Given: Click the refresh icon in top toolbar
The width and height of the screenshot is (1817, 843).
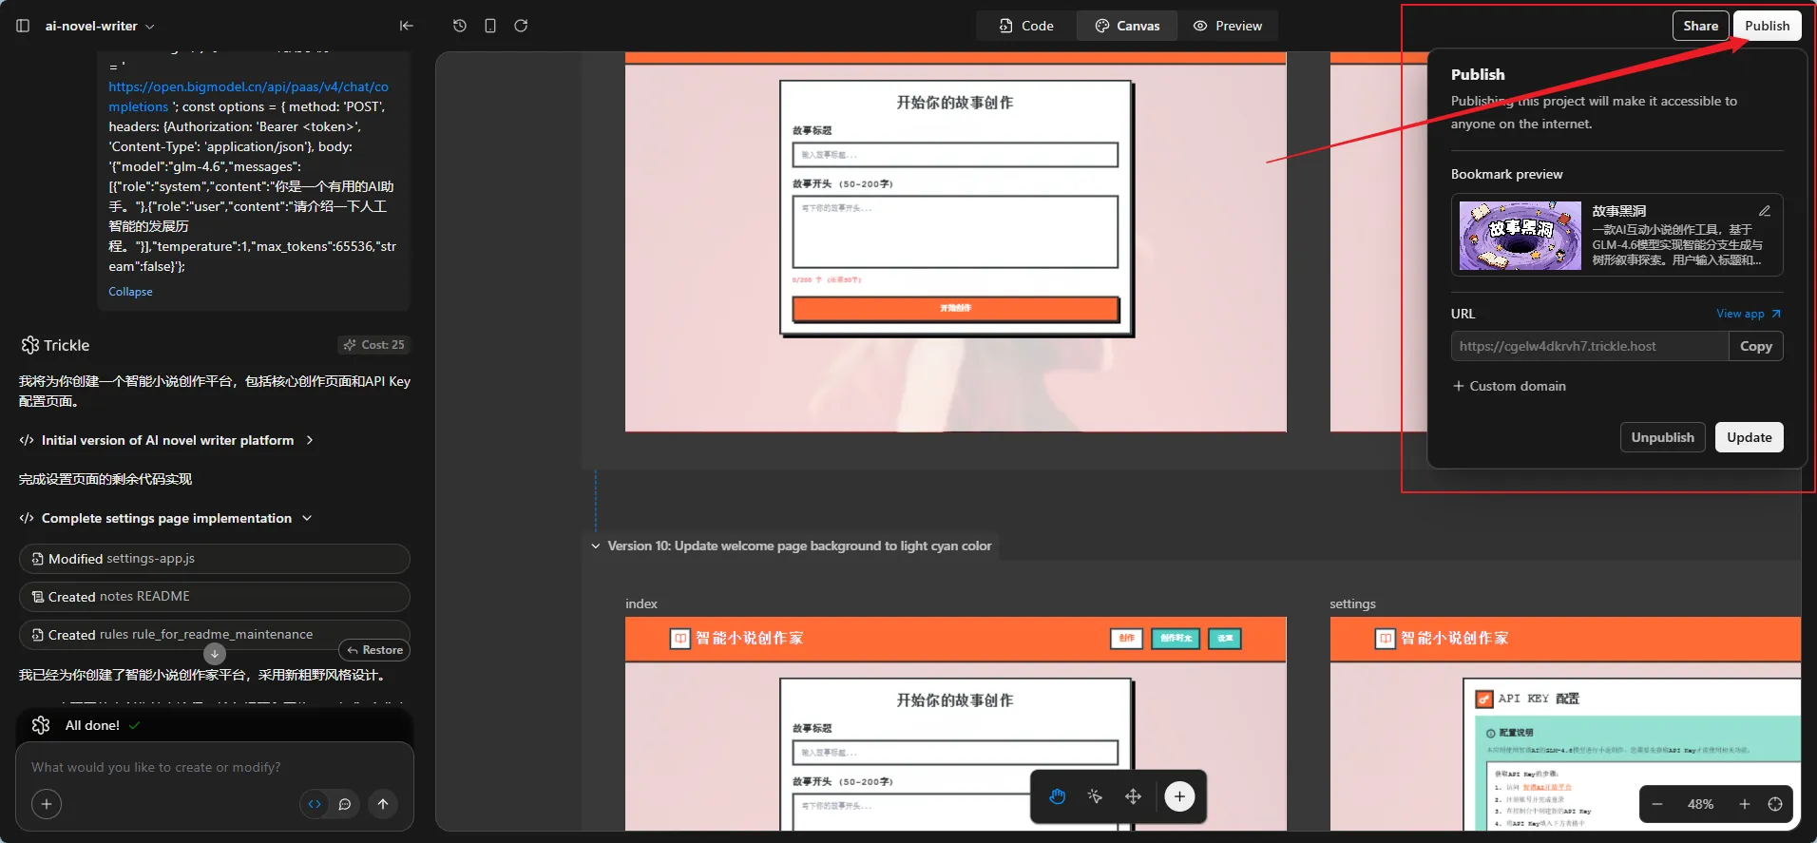Looking at the screenshot, I should pos(521,26).
